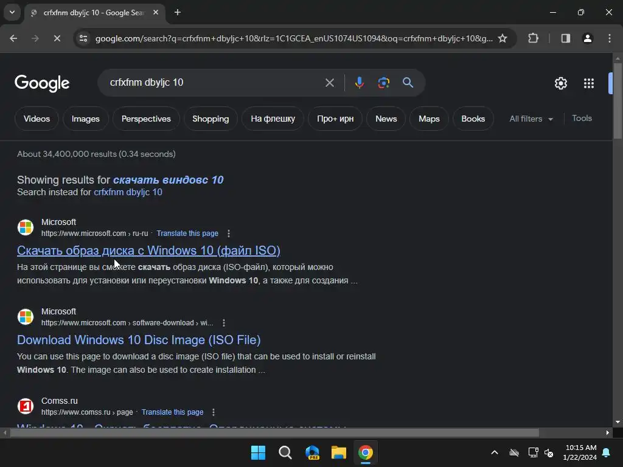Click the muted volume tray icon
Viewport: 623px width, 467px height.
click(549, 452)
